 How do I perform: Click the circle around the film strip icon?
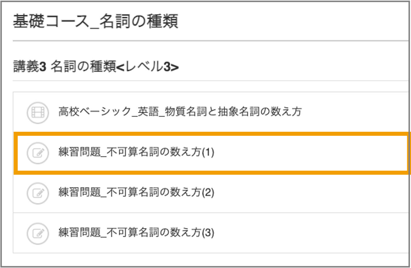click(x=38, y=112)
